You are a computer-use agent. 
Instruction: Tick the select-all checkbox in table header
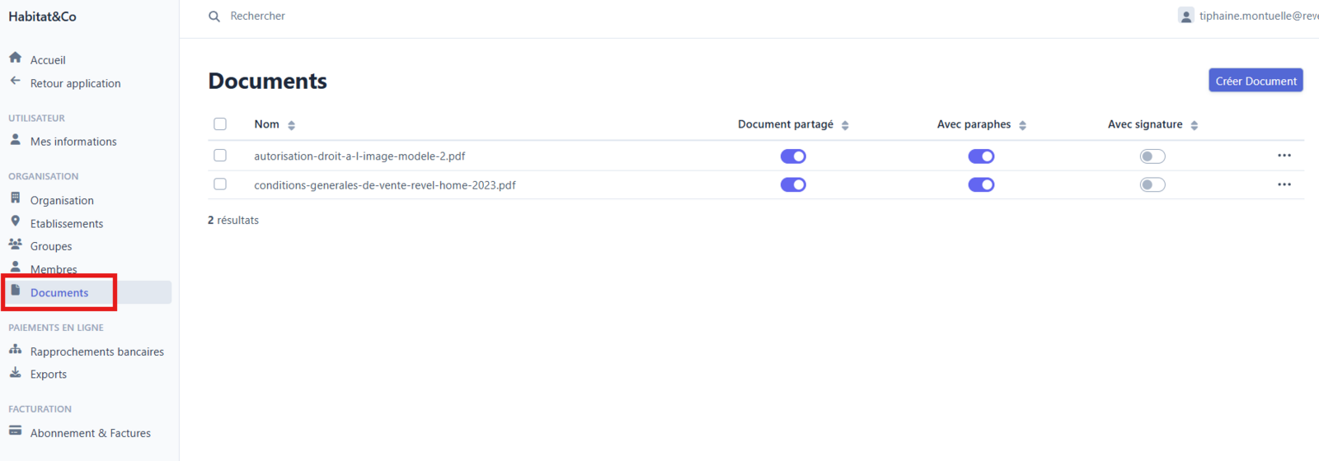pyautogui.click(x=220, y=124)
